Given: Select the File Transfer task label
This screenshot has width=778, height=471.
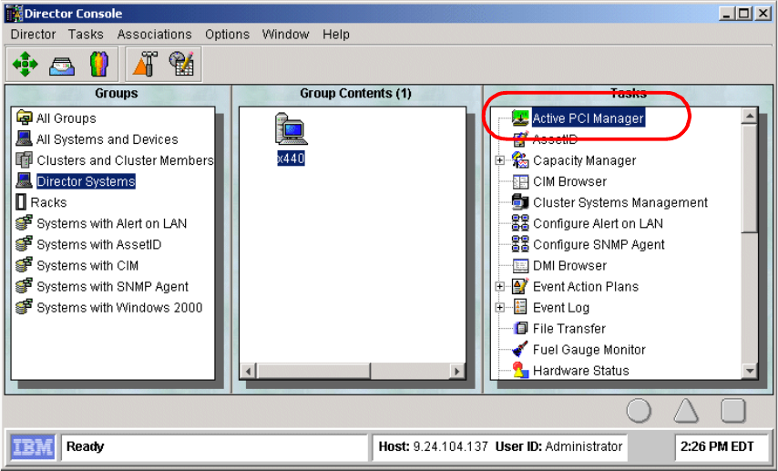Looking at the screenshot, I should point(569,329).
